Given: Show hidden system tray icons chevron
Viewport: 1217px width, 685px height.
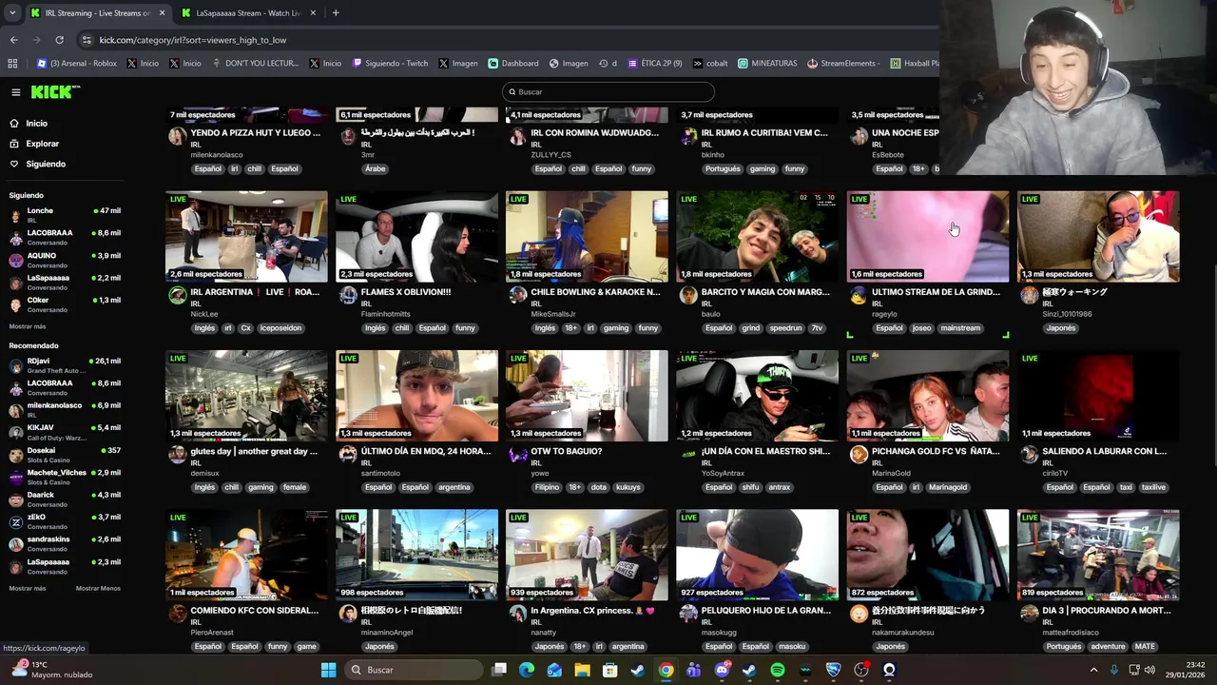Looking at the screenshot, I should click(1093, 670).
